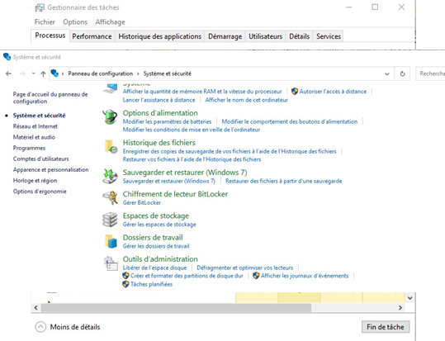This screenshot has height=341, width=445.
Task: Click Task Manager scroll down arrow
Action: pyautogui.click(x=409, y=298)
